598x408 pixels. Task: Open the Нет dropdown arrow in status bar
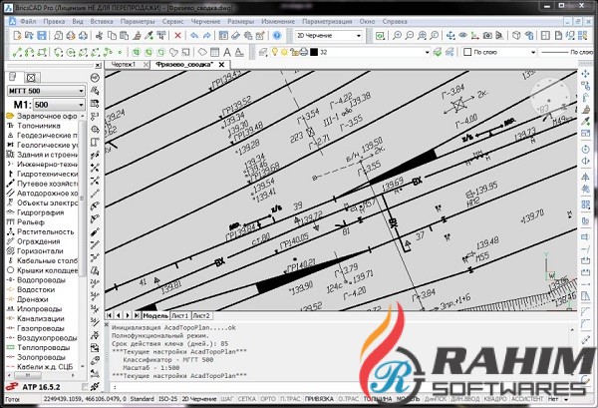click(566, 399)
